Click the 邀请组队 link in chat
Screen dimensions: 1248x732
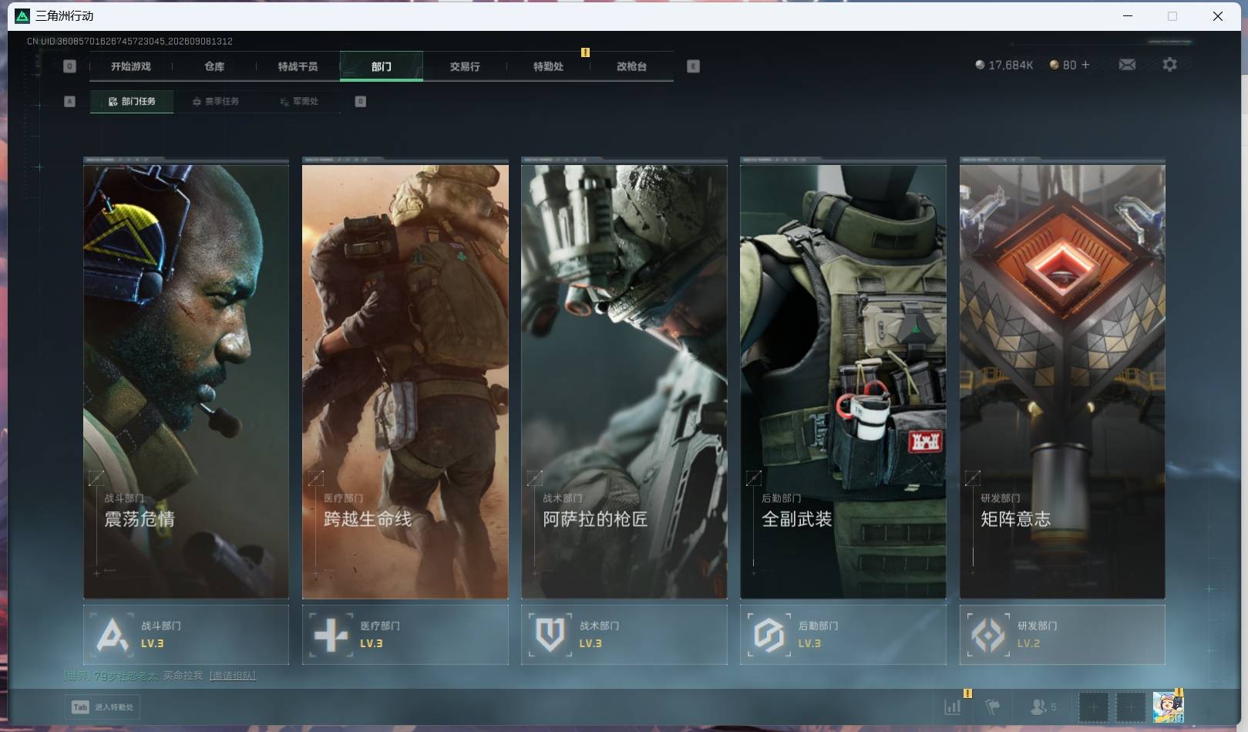point(233,676)
